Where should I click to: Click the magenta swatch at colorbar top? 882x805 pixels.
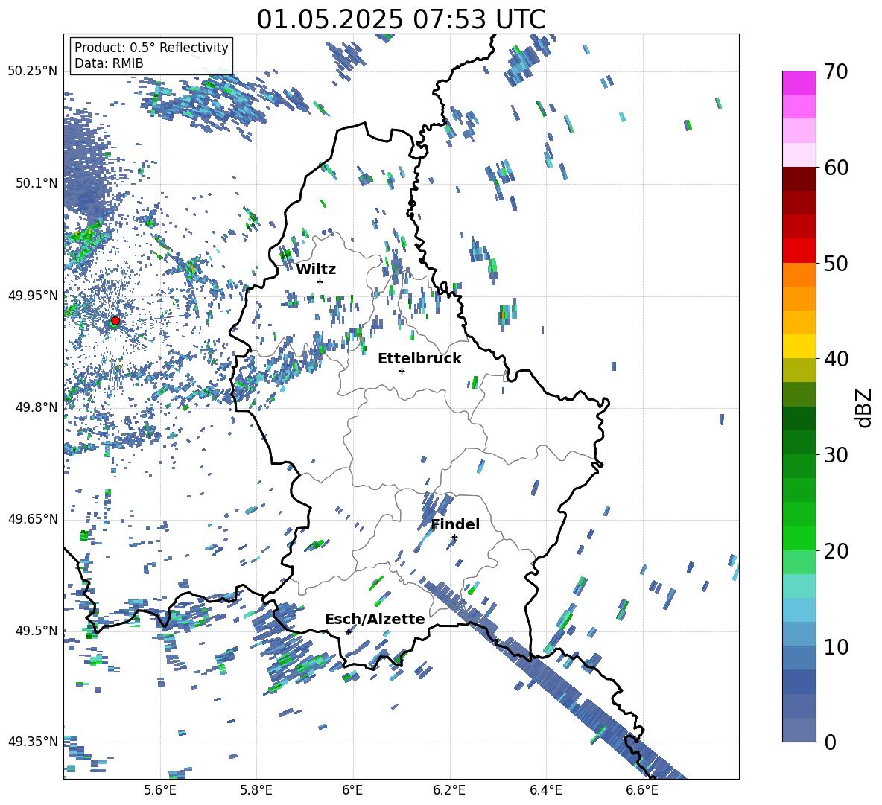click(799, 83)
